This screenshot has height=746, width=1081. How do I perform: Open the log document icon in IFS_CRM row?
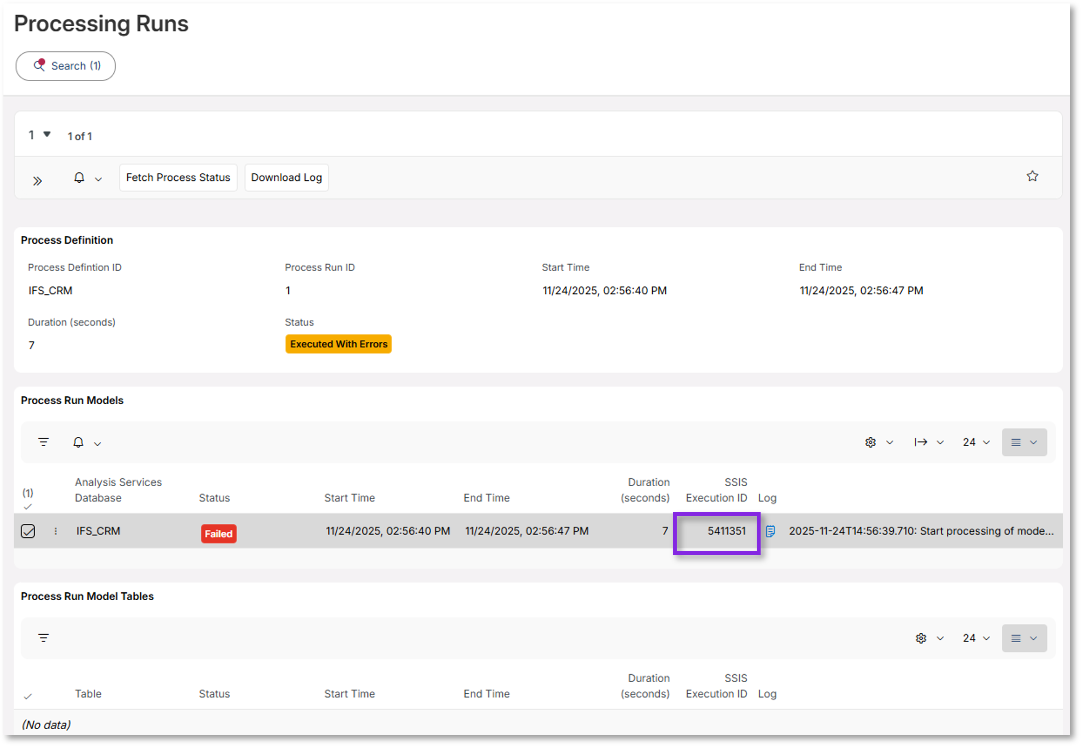(770, 531)
